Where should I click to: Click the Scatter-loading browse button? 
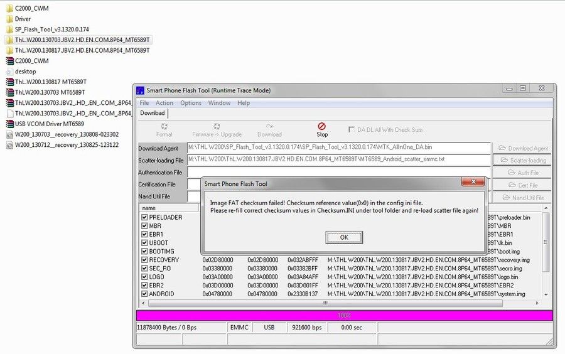522,160
